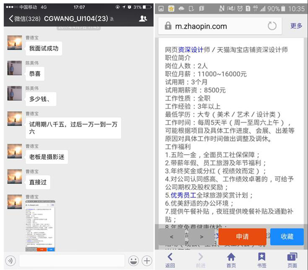Viewport: 308px width, 270px height.
Task: Tap the NFC 'N' status bar icon
Action: click(222, 8)
